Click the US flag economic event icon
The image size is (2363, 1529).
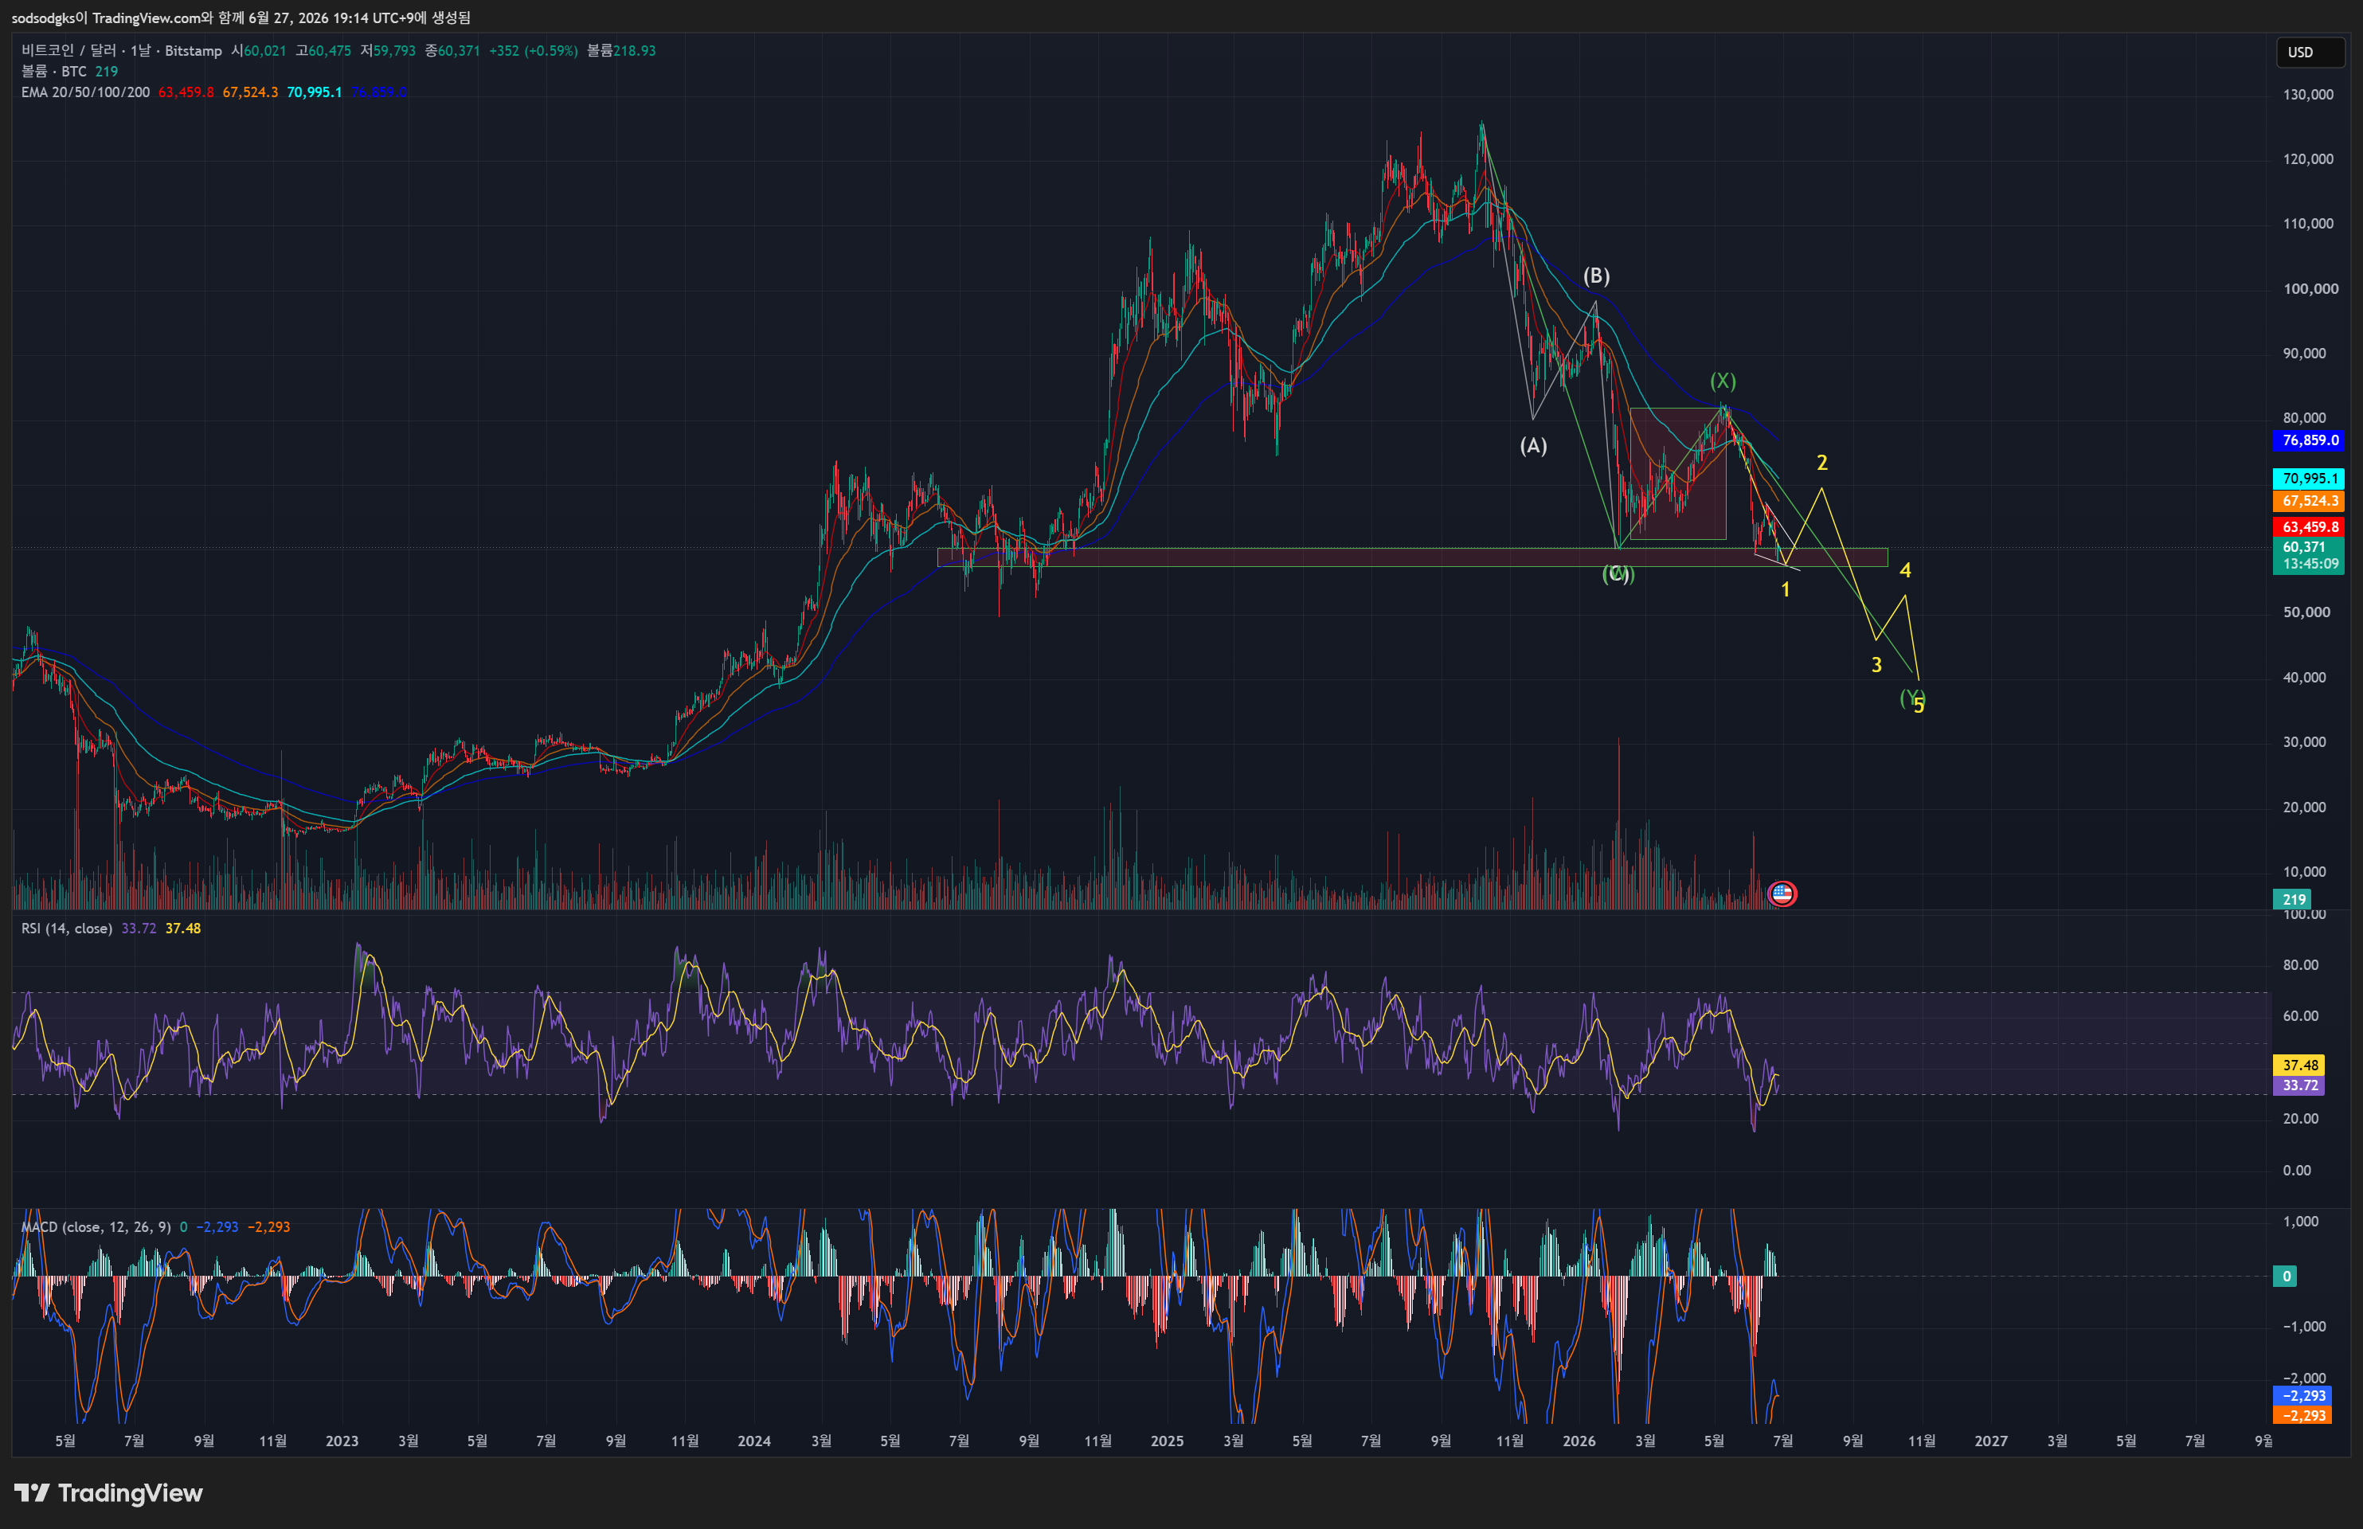(1782, 894)
